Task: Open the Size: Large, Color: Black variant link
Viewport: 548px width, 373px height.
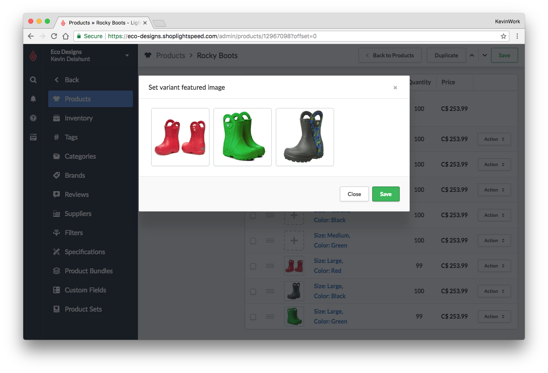Action: point(329,291)
